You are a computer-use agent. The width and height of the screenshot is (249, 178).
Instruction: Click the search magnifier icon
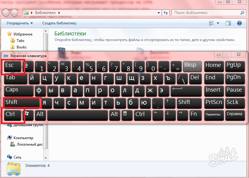pyautogui.click(x=242, y=13)
